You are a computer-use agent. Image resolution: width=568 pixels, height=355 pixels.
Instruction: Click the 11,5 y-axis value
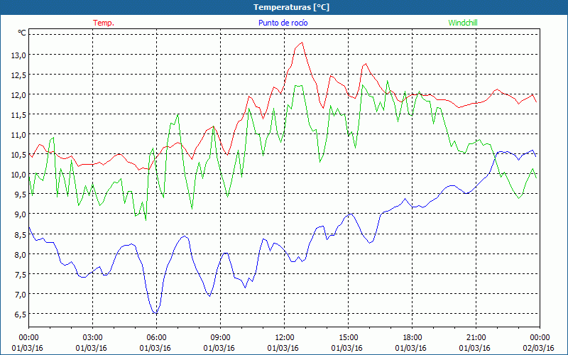tap(19, 115)
